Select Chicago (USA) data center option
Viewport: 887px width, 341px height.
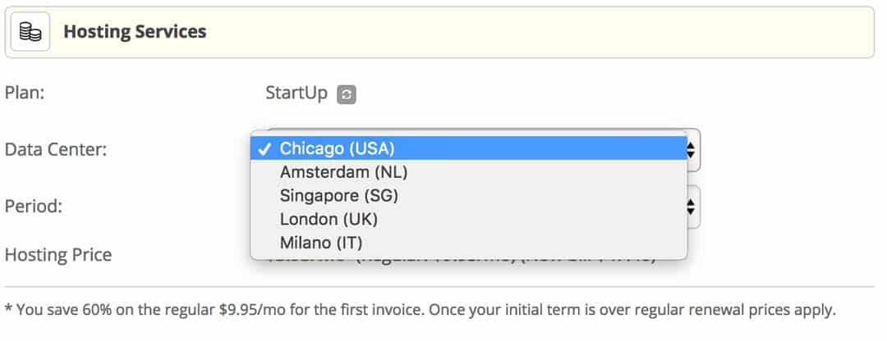(x=338, y=148)
